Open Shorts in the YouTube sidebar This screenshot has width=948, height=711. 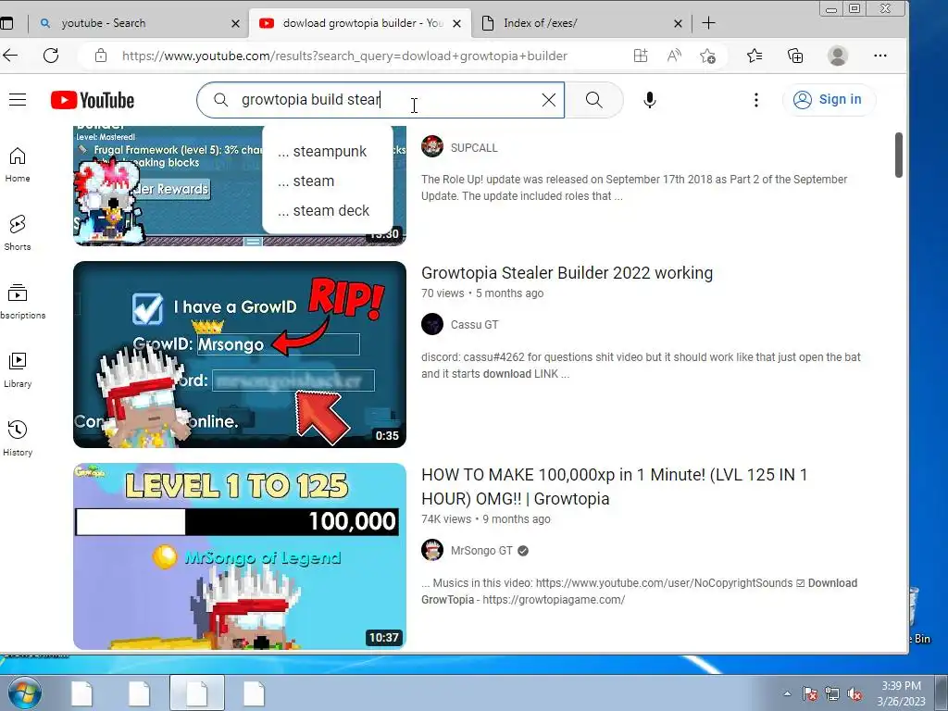pyautogui.click(x=18, y=232)
